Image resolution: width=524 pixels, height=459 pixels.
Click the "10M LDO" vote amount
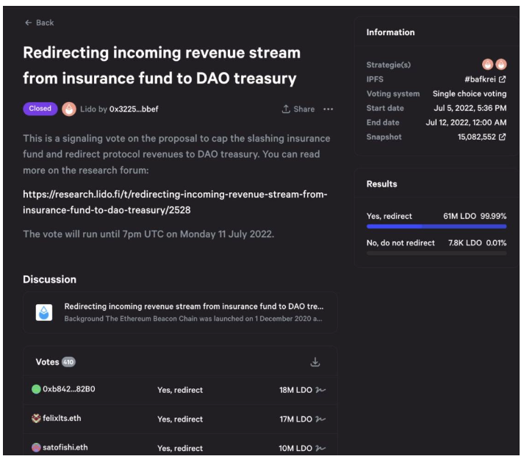coord(295,448)
